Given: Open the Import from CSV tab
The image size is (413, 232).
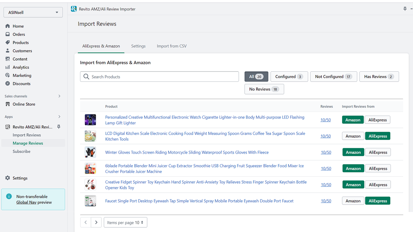Looking at the screenshot, I should pos(171,46).
